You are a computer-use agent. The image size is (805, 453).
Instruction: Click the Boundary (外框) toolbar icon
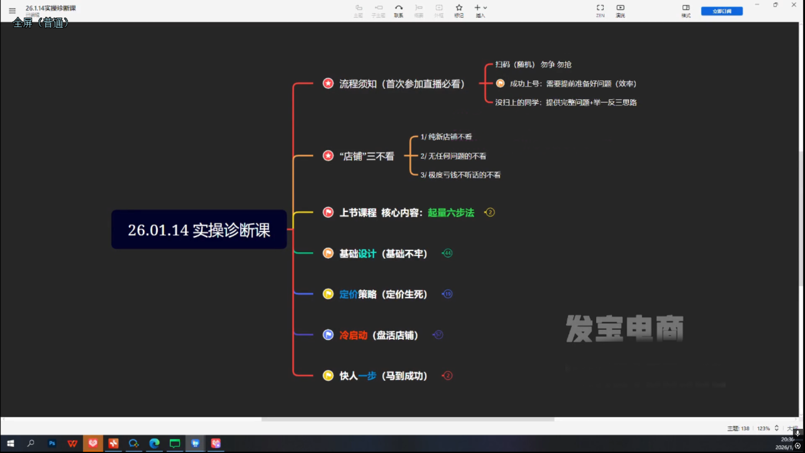click(x=439, y=10)
